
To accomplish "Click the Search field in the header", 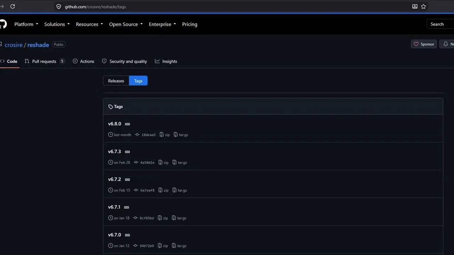I will (441, 24).
